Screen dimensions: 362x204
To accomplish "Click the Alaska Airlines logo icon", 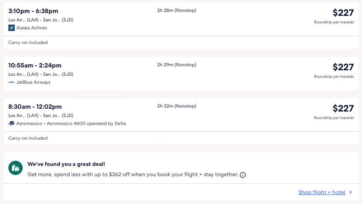I will (12, 28).
